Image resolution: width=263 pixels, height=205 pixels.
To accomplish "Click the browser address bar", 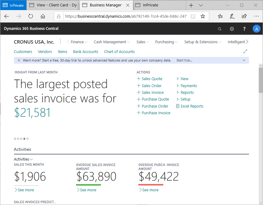I will (x=126, y=16).
